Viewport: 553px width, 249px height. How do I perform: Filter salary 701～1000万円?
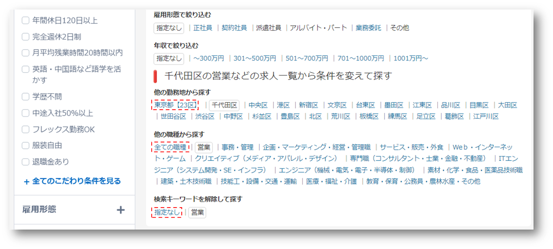pos(360,59)
